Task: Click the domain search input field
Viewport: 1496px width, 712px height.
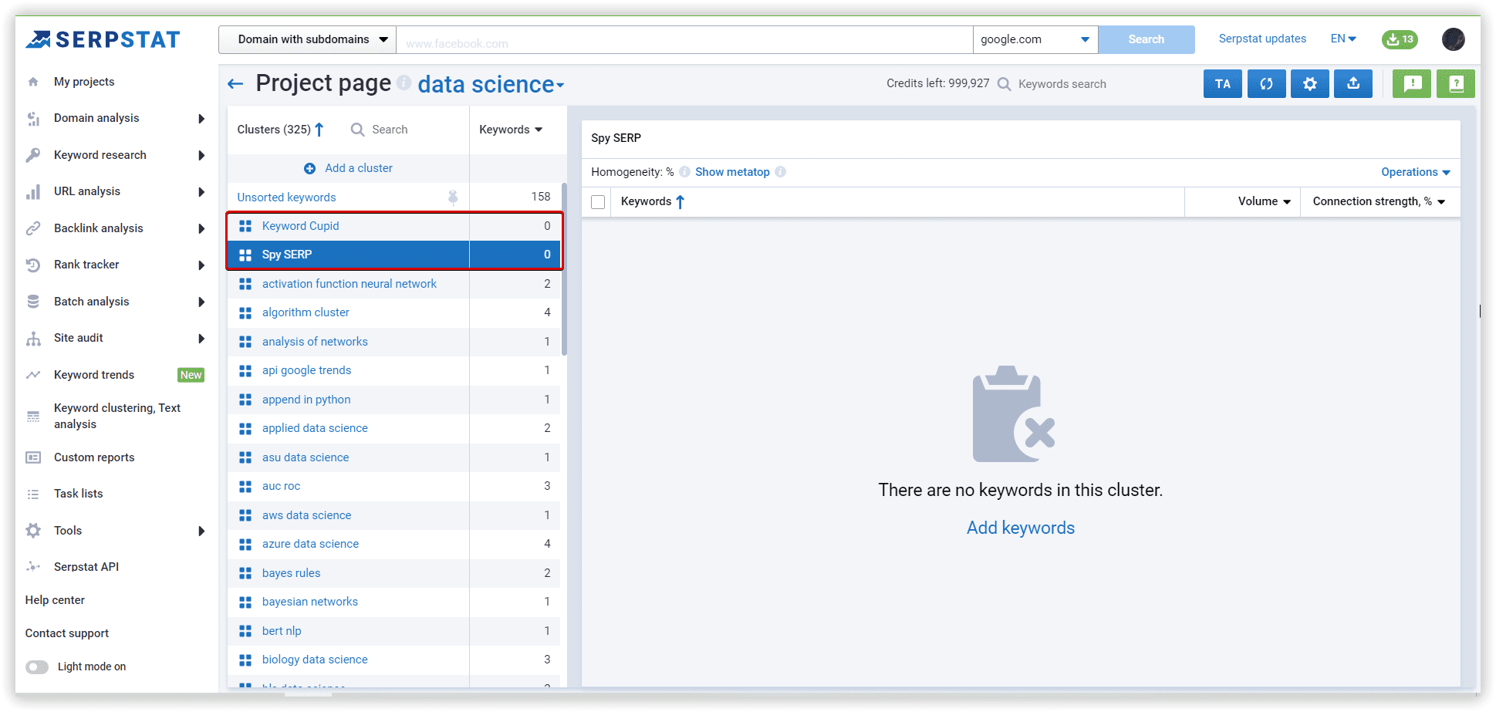Action: coord(684,40)
